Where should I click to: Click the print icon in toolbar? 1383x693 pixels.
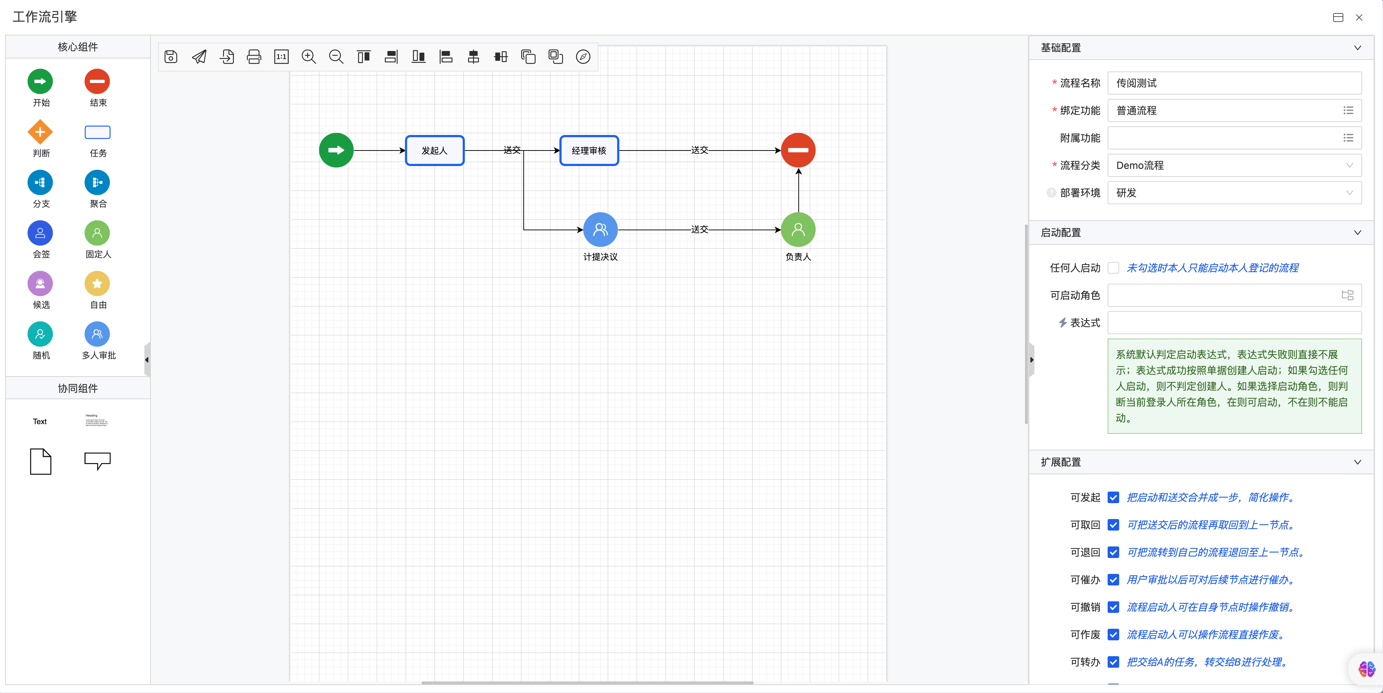tap(254, 56)
